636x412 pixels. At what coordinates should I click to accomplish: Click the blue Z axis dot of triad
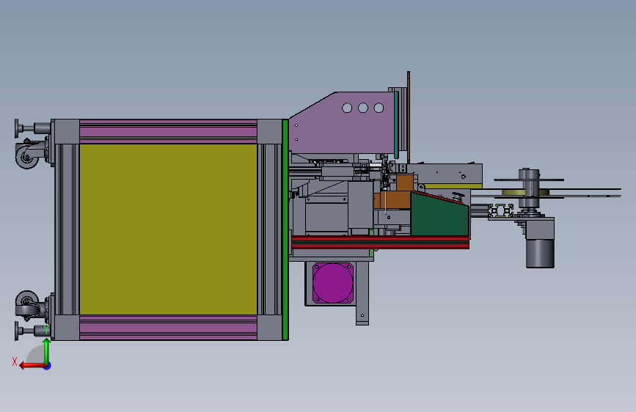click(48, 366)
